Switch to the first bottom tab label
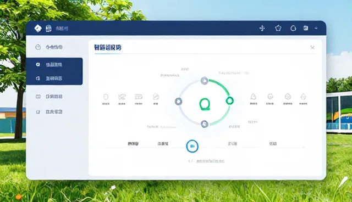This screenshot has width=352, height=202. 133,144
